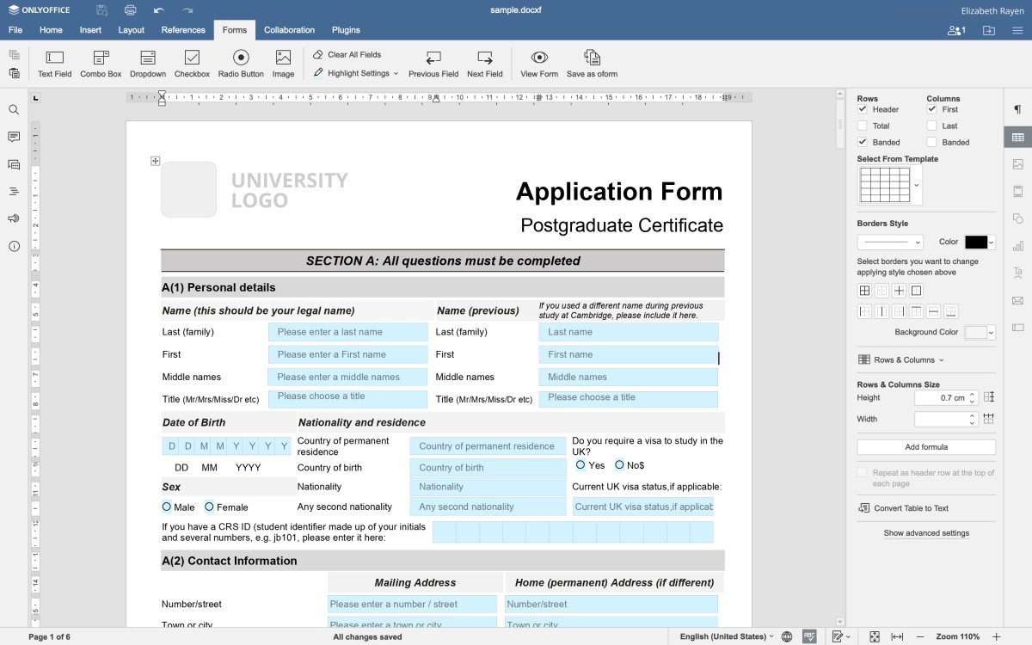
Task: Open paragraph settings in the right sidebar
Action: [1017, 109]
